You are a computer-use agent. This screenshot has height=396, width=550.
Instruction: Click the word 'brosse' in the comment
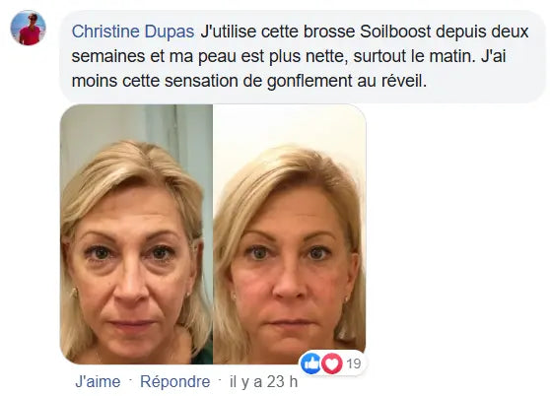329,32
